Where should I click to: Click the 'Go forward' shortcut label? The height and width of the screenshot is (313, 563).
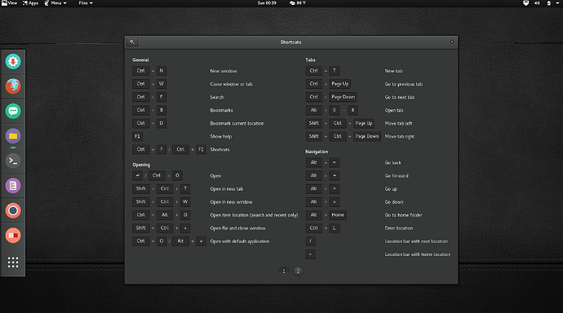tap(397, 176)
